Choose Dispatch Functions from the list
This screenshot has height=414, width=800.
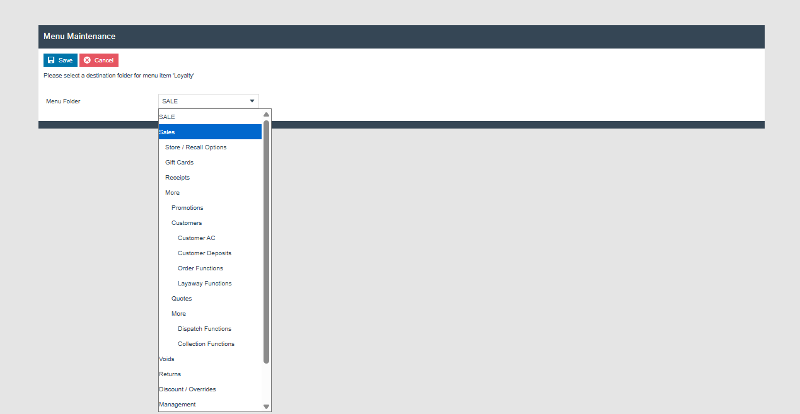click(204, 328)
